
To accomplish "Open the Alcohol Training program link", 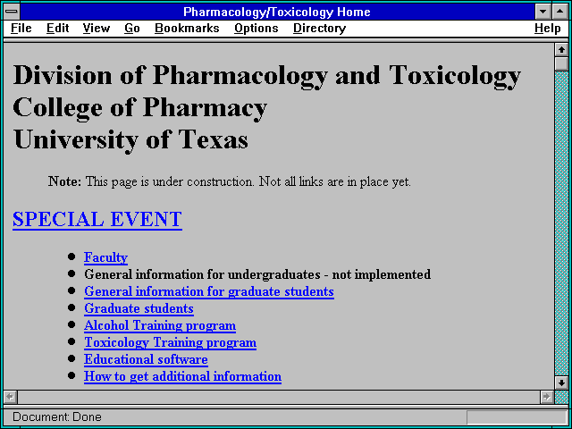I will click(x=160, y=325).
